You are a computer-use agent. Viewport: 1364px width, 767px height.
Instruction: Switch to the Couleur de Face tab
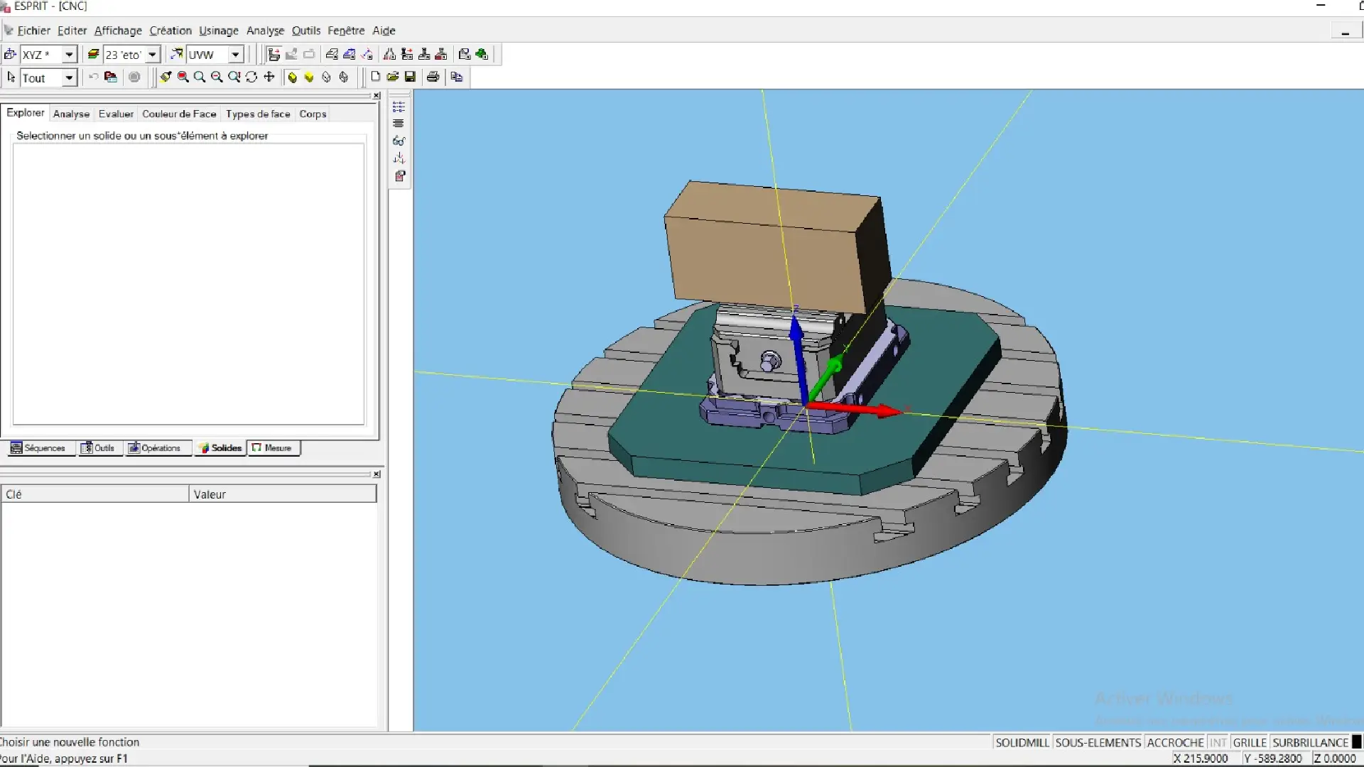[179, 114]
